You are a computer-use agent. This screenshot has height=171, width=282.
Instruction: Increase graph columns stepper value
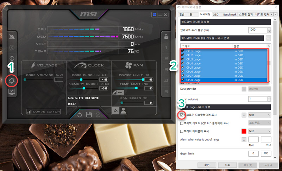coord(269,98)
